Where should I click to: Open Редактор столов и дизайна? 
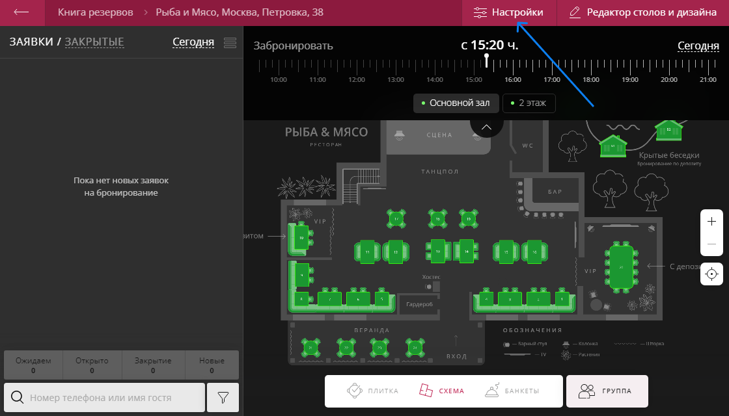tap(642, 12)
